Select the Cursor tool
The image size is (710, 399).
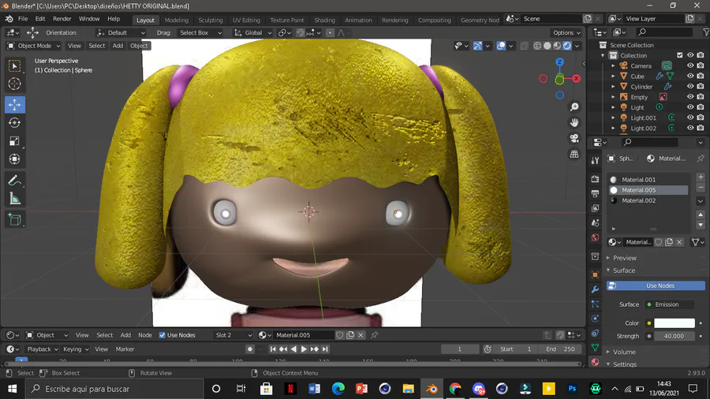pyautogui.click(x=14, y=84)
